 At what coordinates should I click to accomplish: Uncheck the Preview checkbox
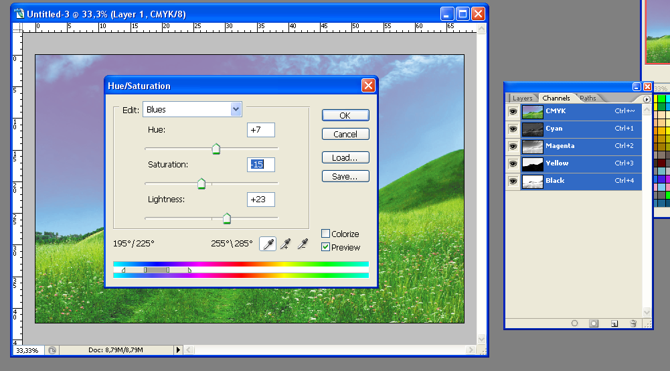pos(325,247)
